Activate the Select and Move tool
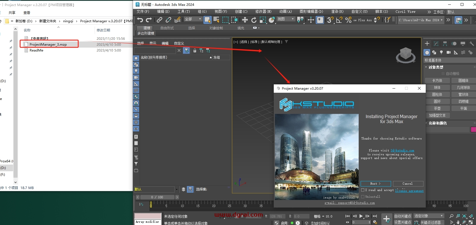476x225 pixels. tap(245, 20)
